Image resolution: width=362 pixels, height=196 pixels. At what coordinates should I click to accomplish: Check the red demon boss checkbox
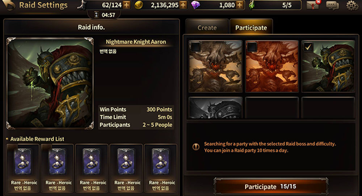click(252, 47)
